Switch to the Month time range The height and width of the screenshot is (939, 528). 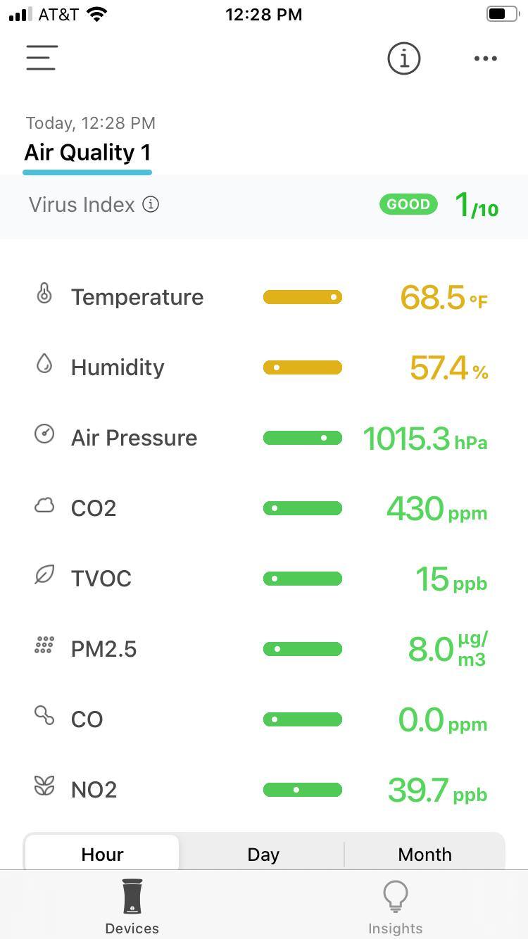point(425,854)
